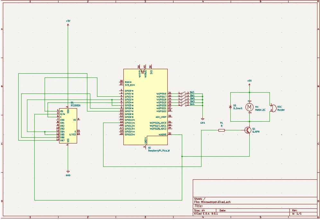This screenshot has height=220, width=320.
Task: Click the ADC_VREF pin label
Action: point(161,117)
